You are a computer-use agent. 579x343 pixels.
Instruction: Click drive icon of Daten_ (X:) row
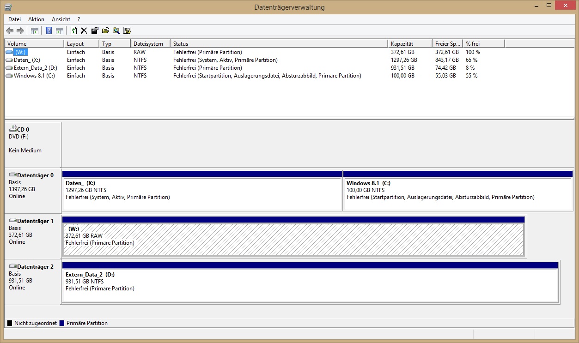[x=9, y=60]
